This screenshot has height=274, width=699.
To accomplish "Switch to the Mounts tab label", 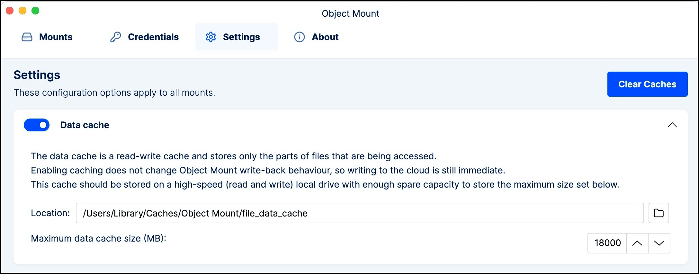I will point(56,37).
